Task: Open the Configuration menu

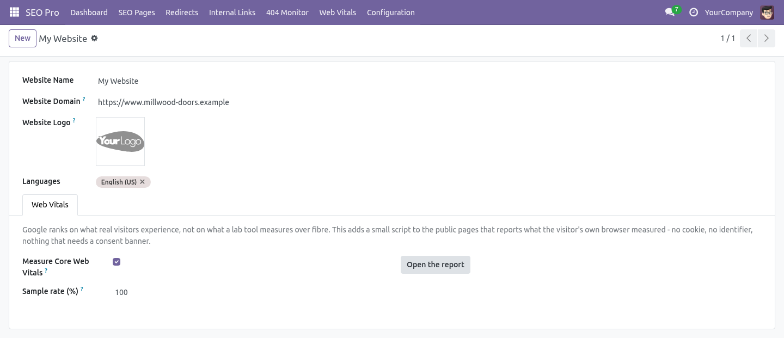Action: click(391, 12)
